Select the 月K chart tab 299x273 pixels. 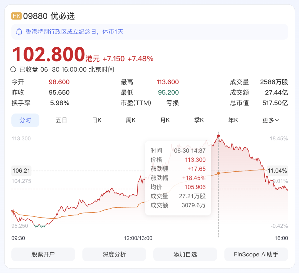click(x=165, y=120)
